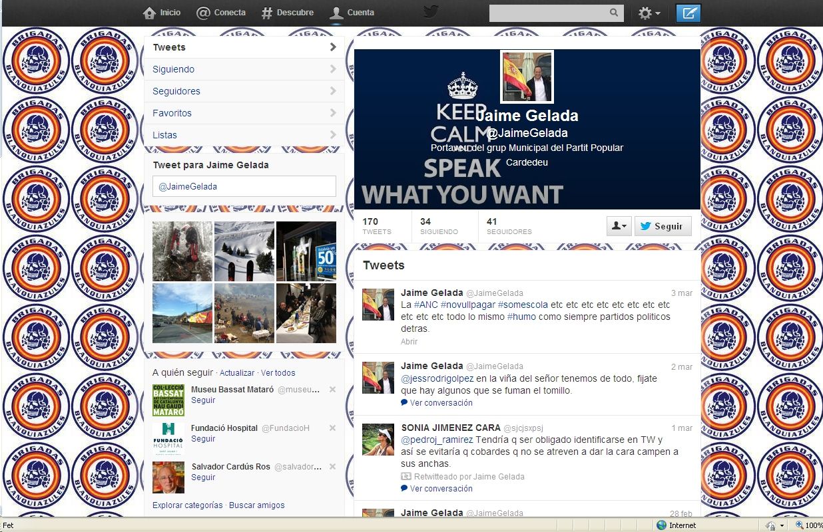This screenshot has height=532, width=823.
Task: Click the search magnifier icon
Action: pyautogui.click(x=614, y=13)
